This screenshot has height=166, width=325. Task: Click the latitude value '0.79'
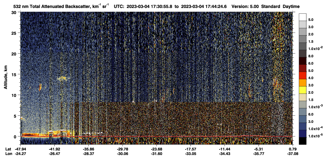293,149
